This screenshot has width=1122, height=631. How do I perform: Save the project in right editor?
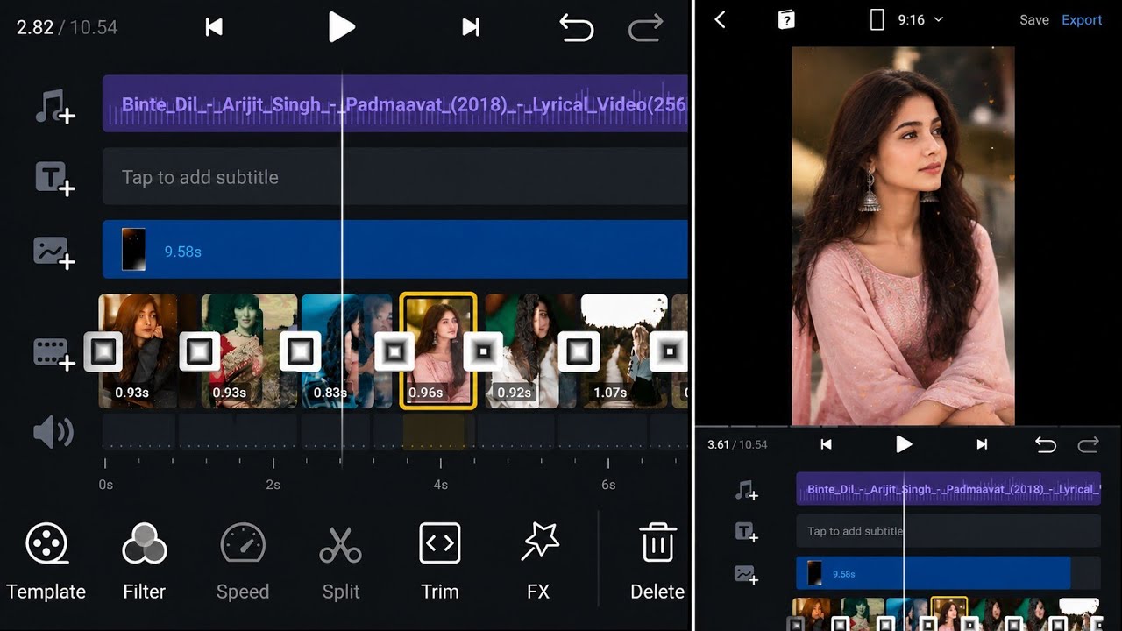click(1034, 20)
